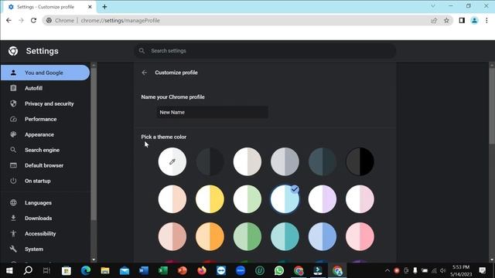Launch Microsoft Edge from taskbar

[86, 271]
